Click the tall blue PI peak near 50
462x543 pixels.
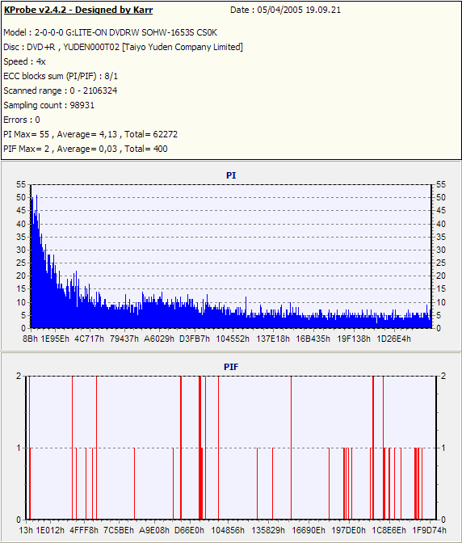click(x=36, y=208)
